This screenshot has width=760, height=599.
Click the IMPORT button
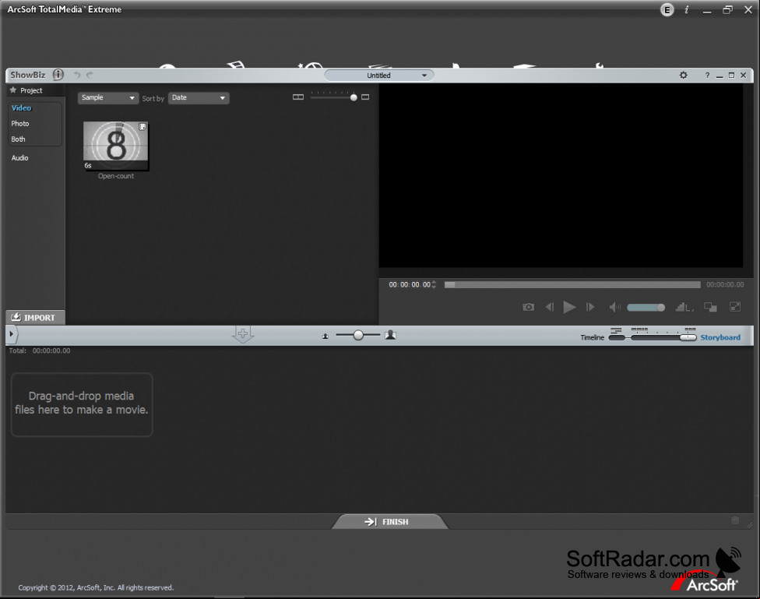tap(35, 318)
